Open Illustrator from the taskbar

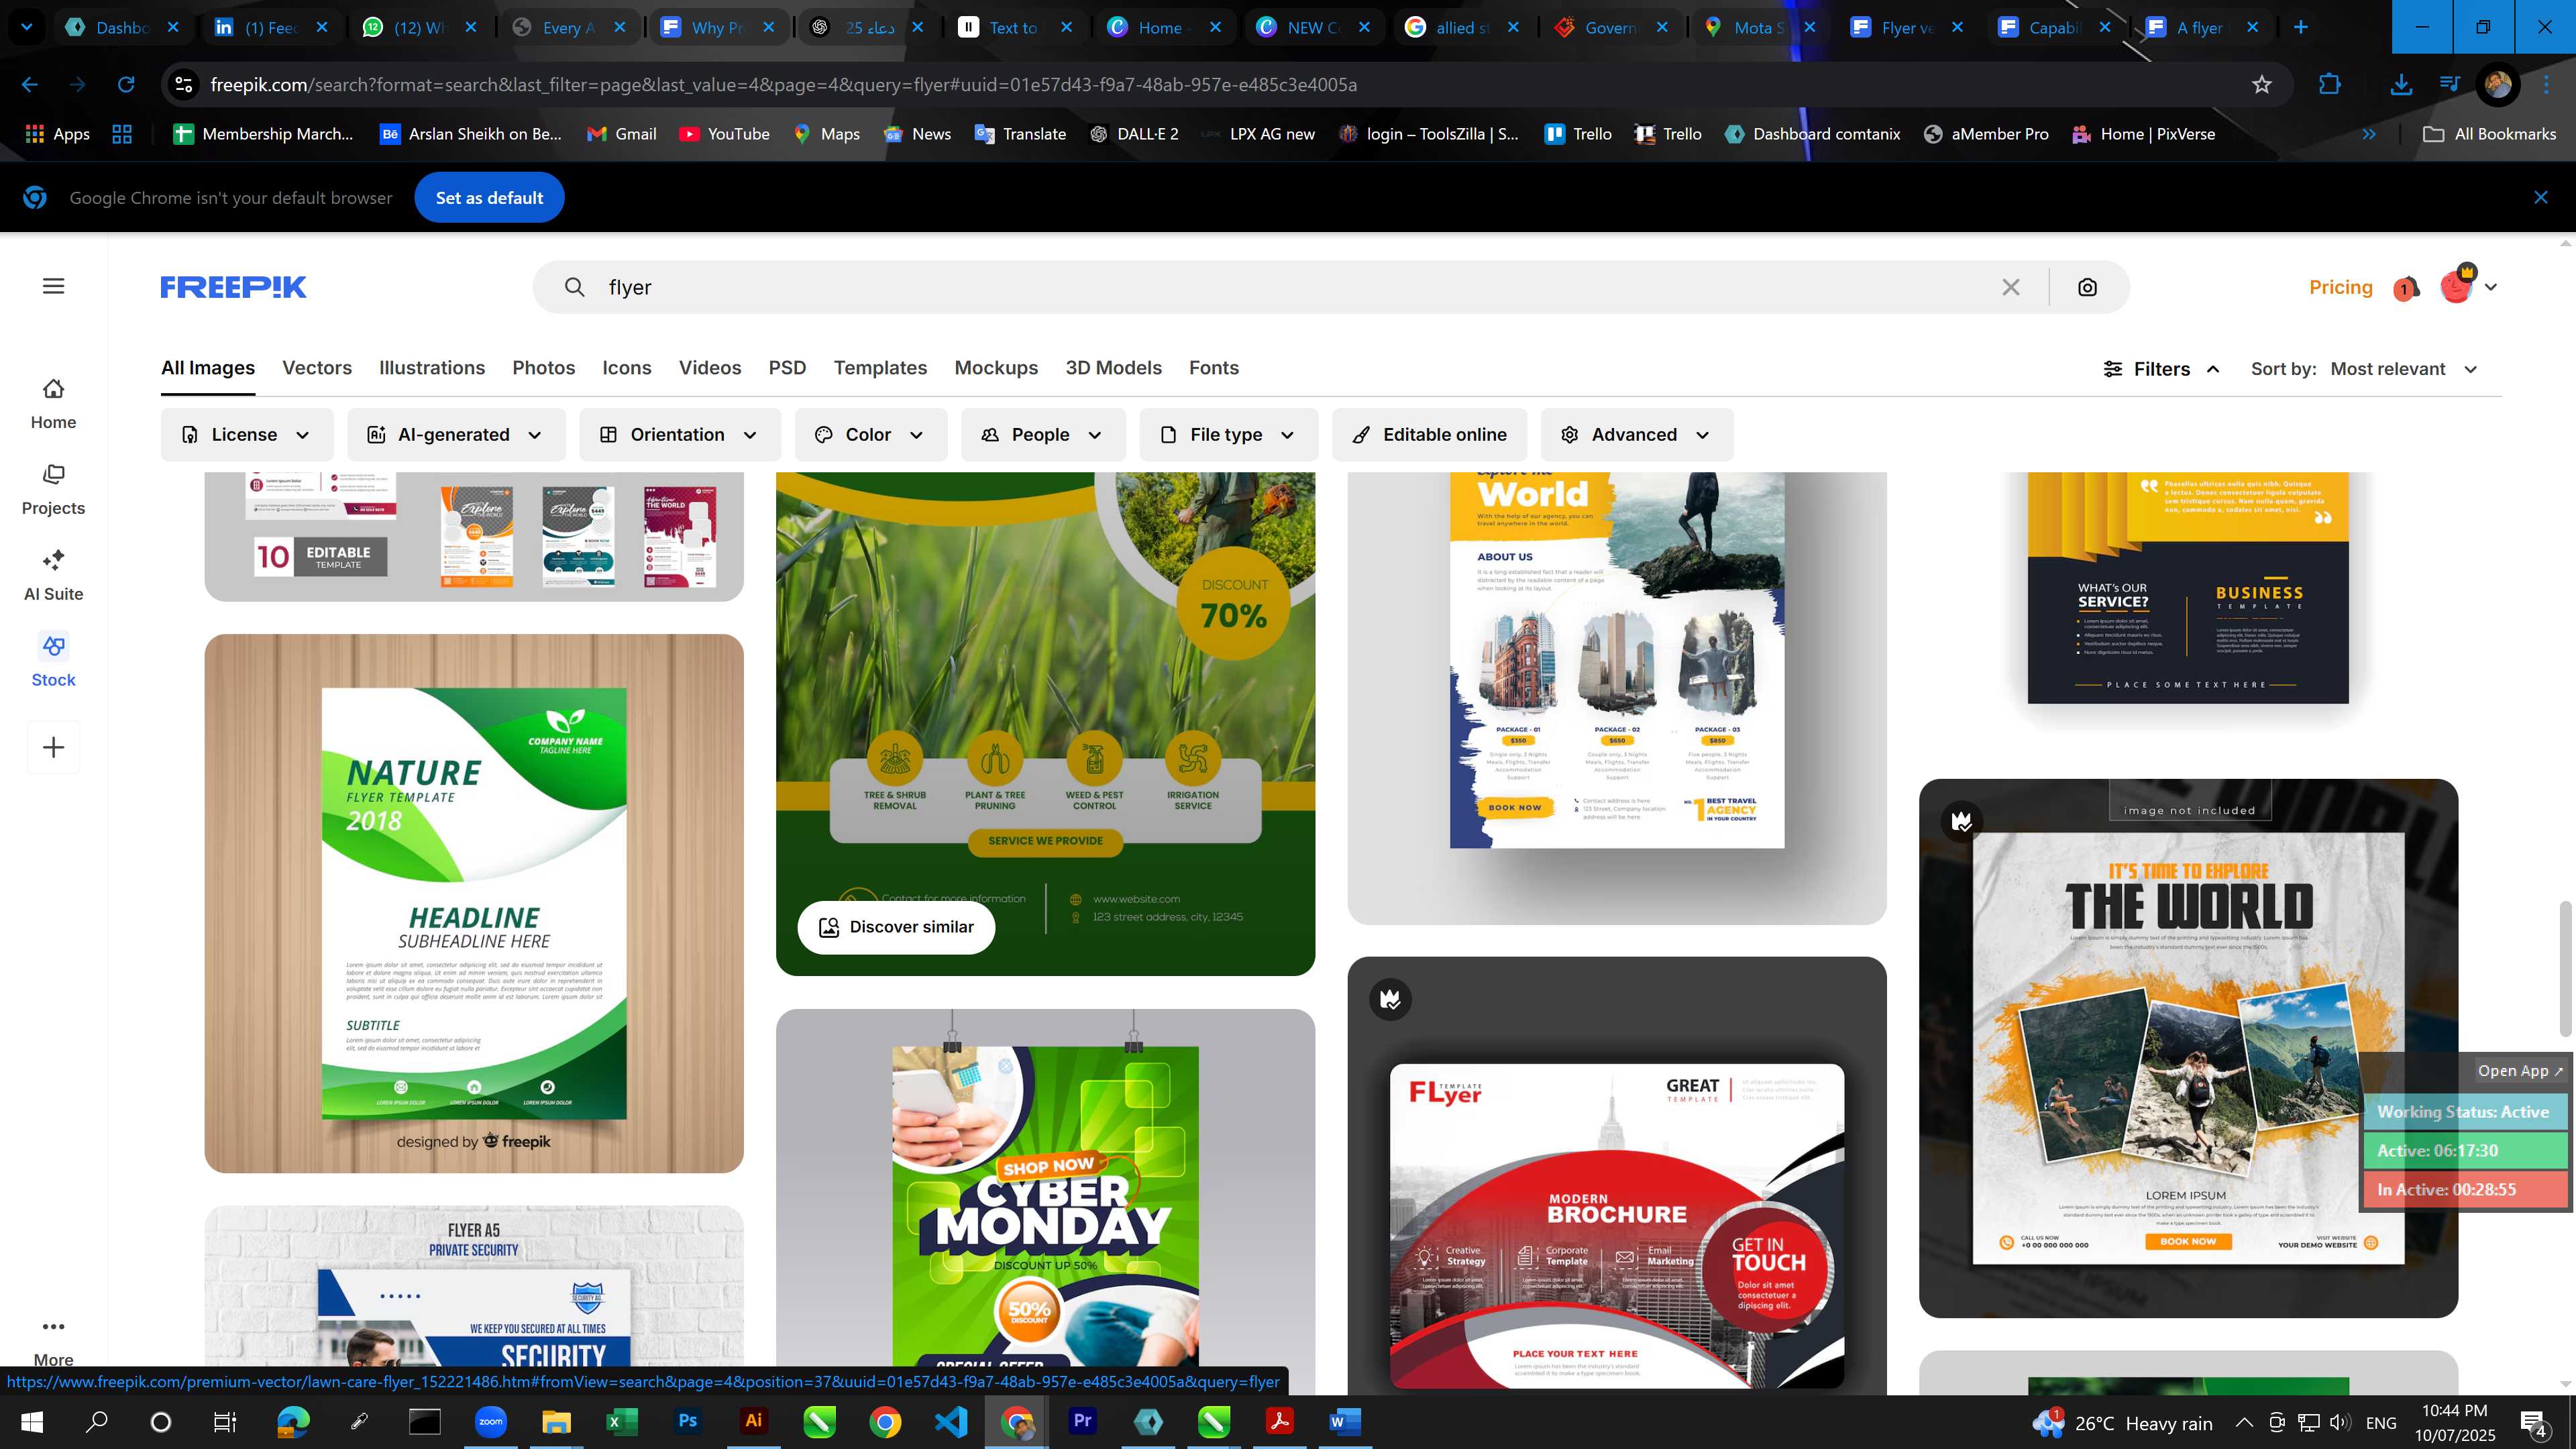(x=754, y=1421)
